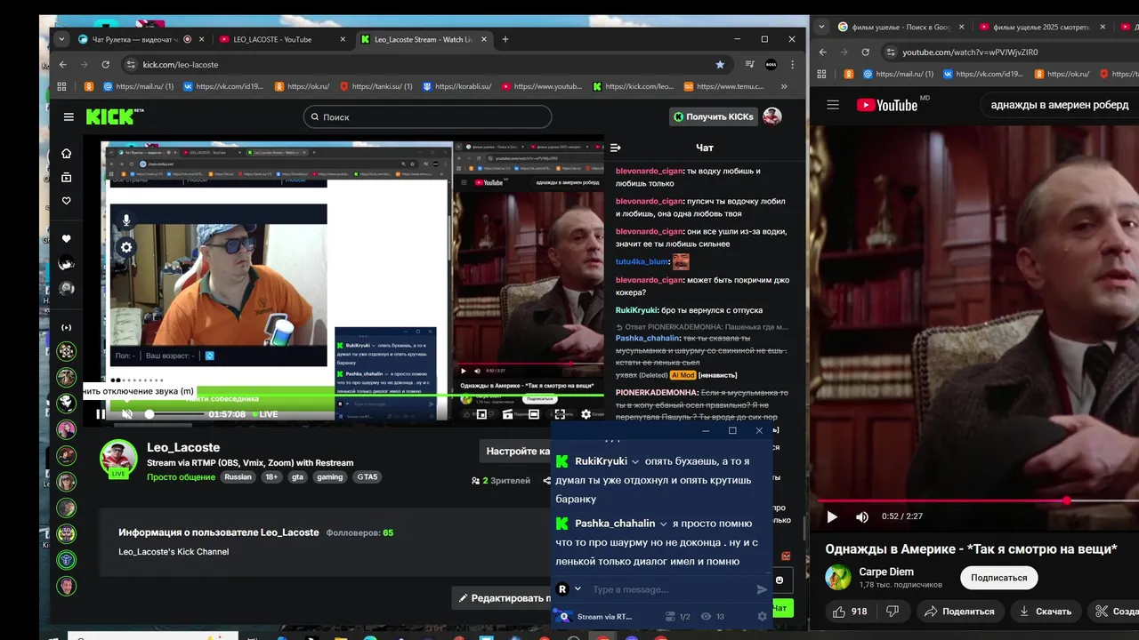Click the Настройте канал button

[x=516, y=451]
